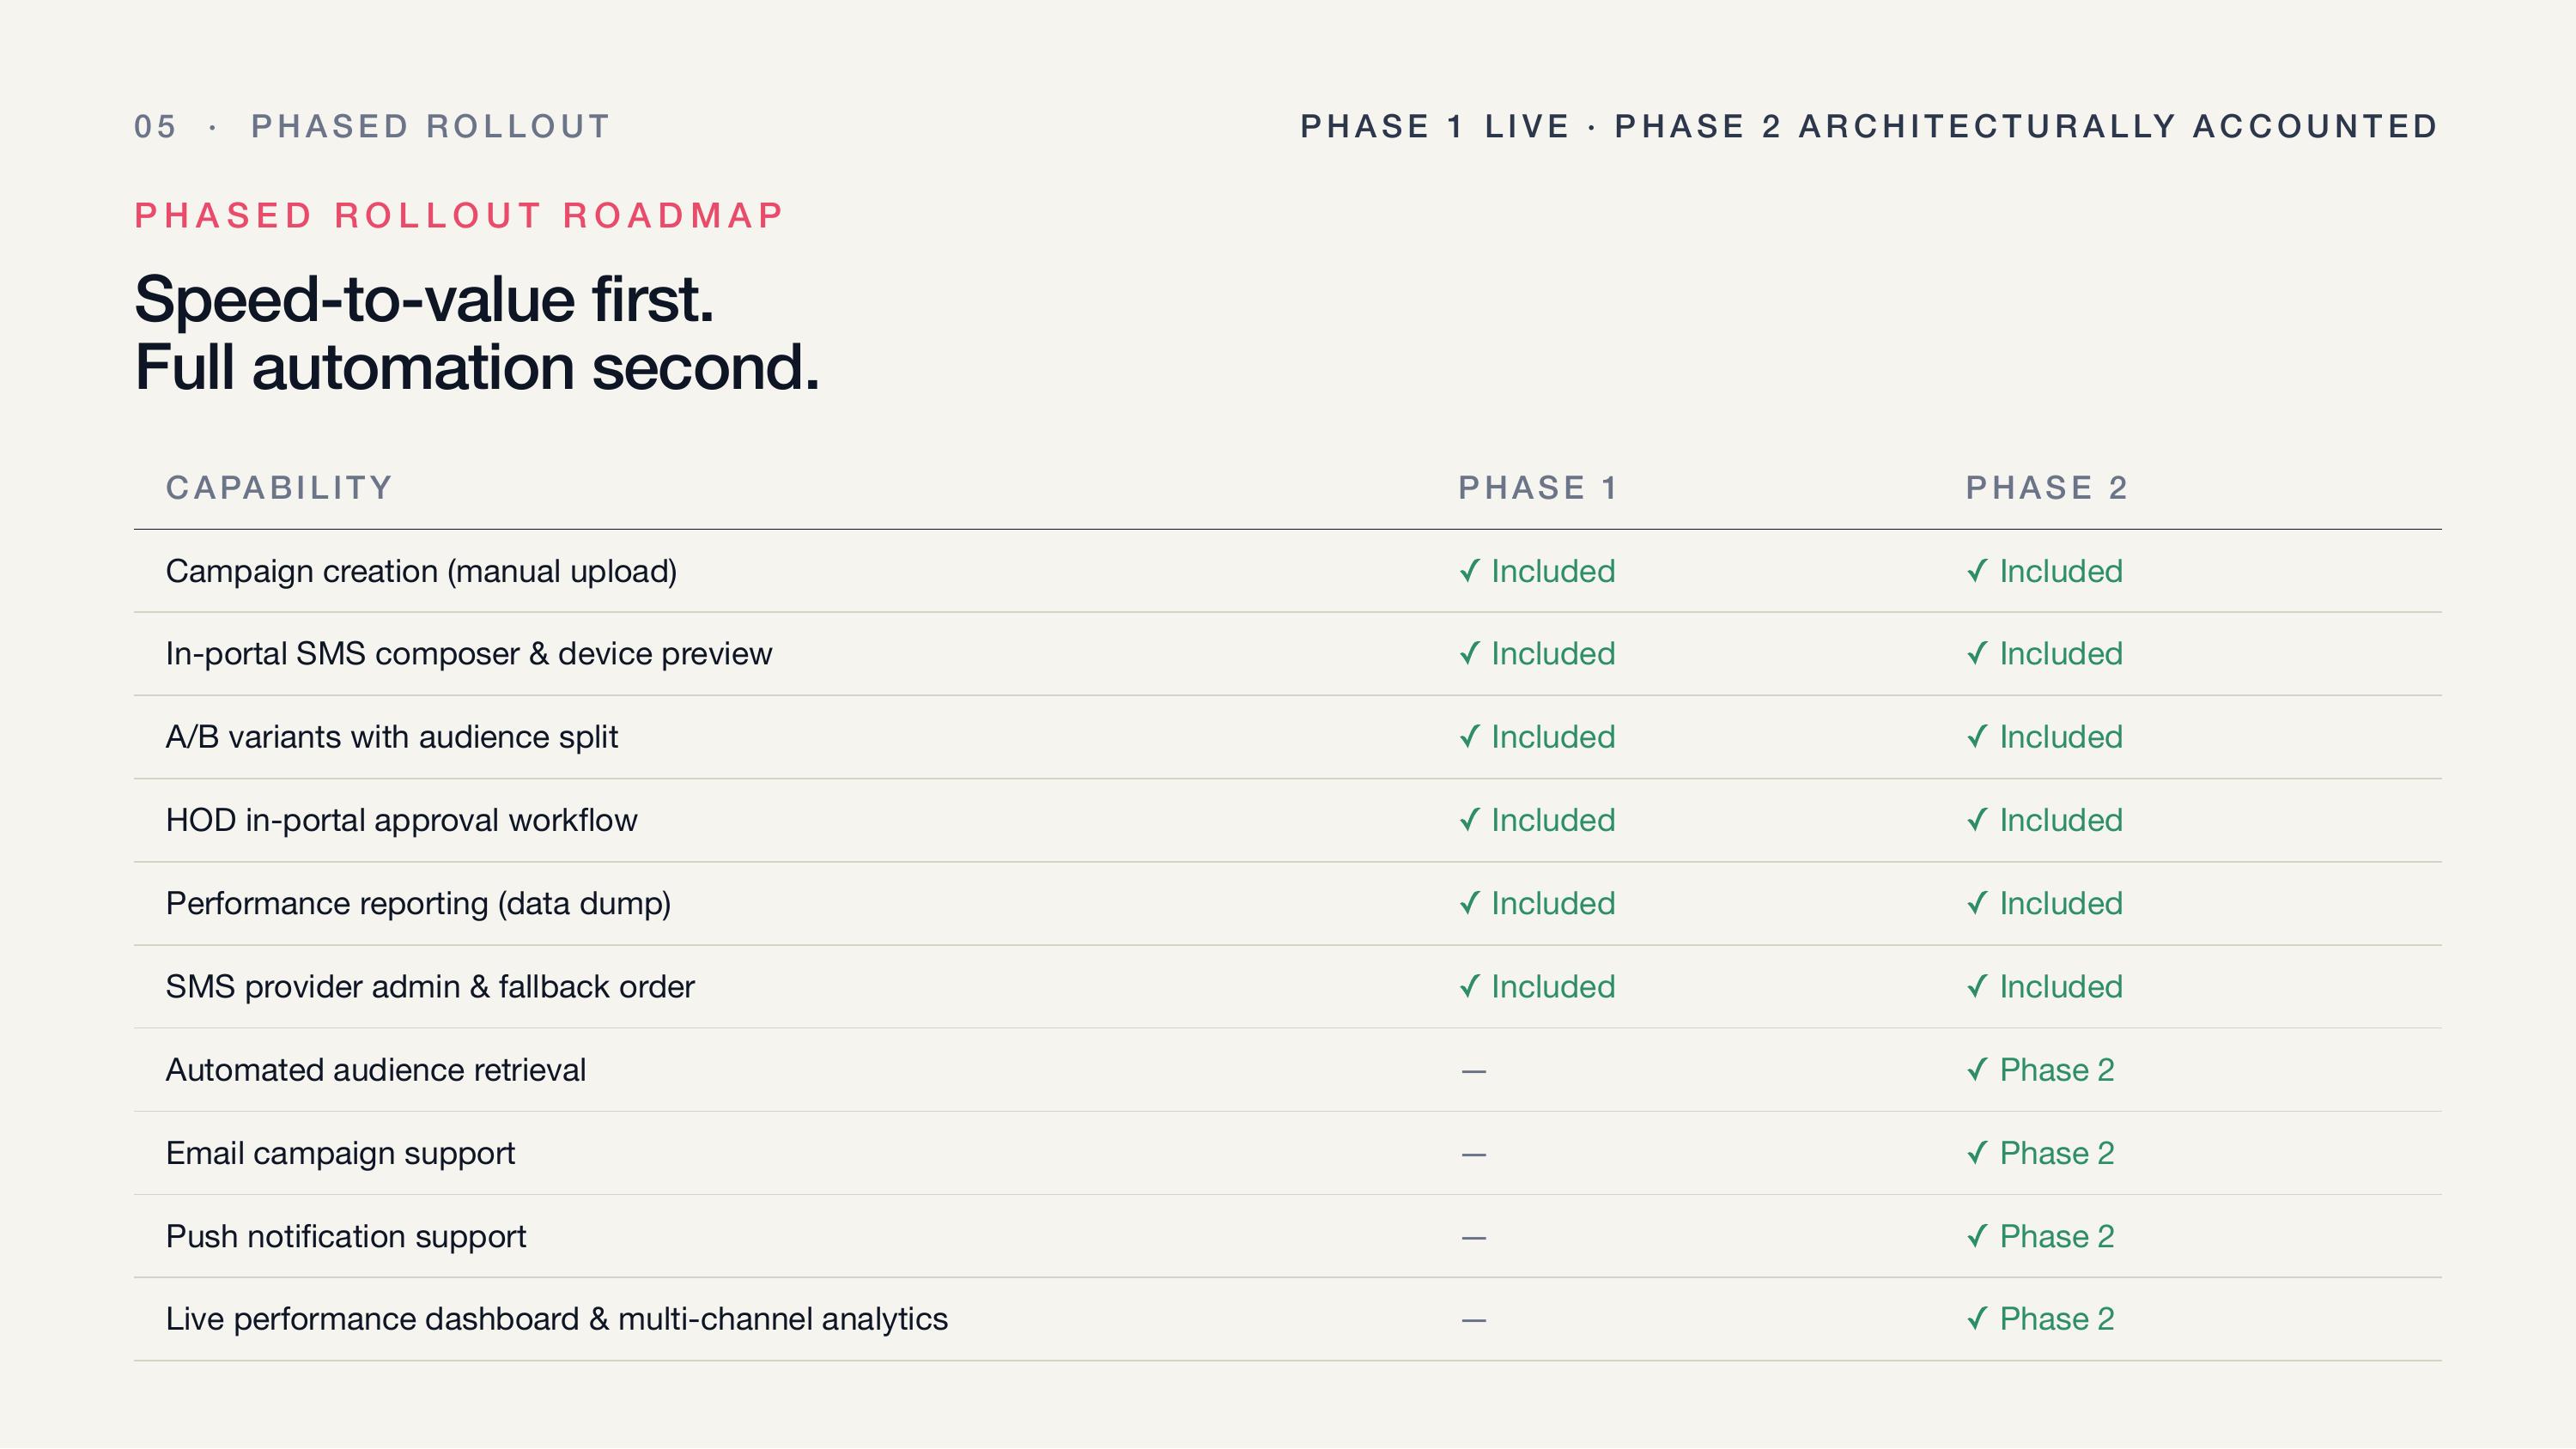Click the 'Speed-to-value first.' headline
Viewport: 2576px width, 1449px height.
(x=424, y=299)
